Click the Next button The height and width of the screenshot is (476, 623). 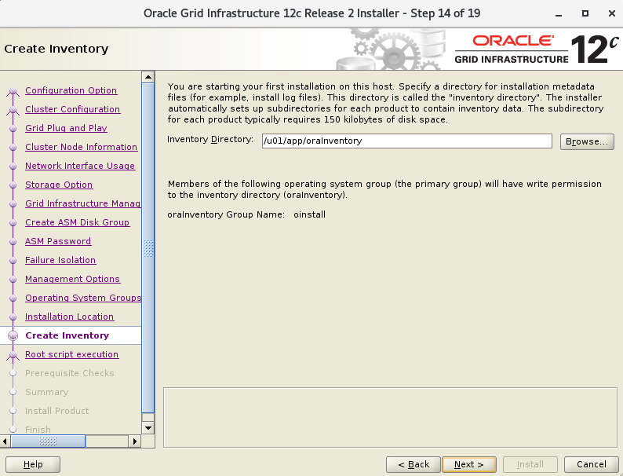coord(468,464)
